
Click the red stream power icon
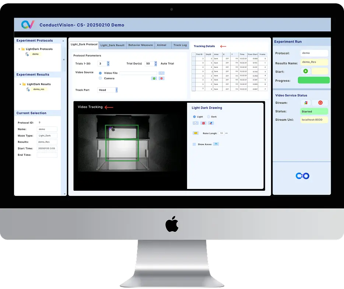320,103
